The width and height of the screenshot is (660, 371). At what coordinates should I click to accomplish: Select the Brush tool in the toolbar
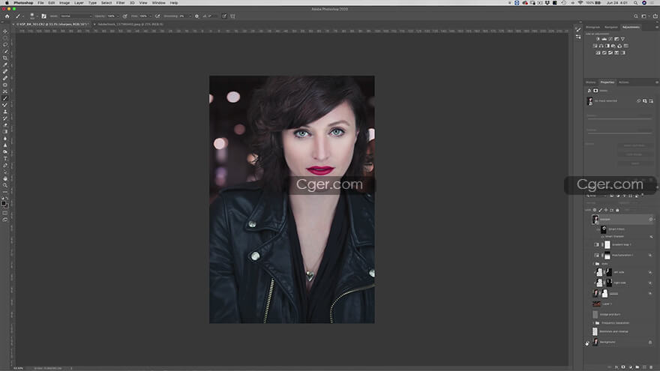(5, 98)
